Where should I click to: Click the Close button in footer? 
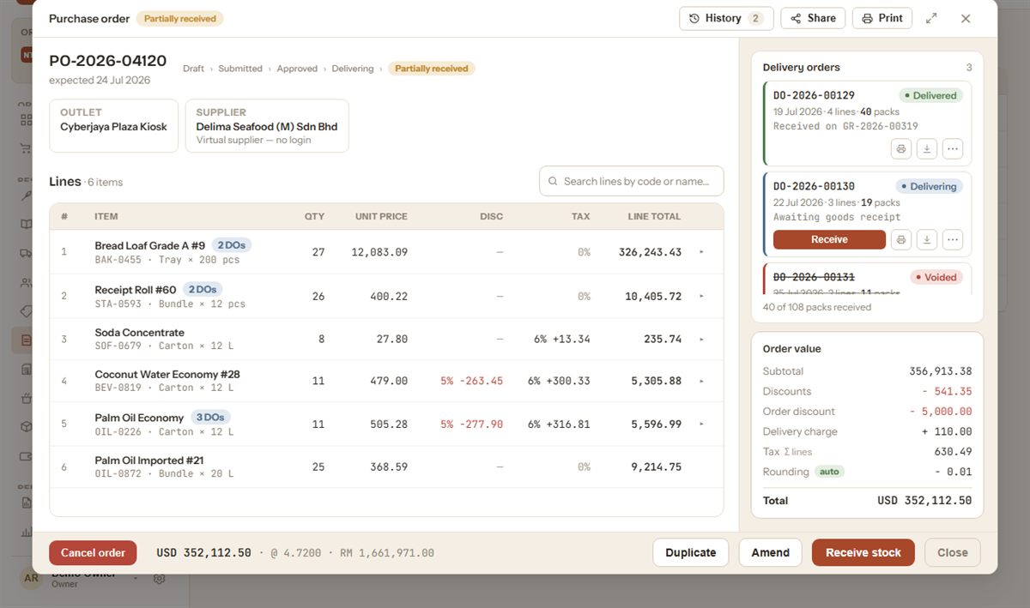pos(953,553)
